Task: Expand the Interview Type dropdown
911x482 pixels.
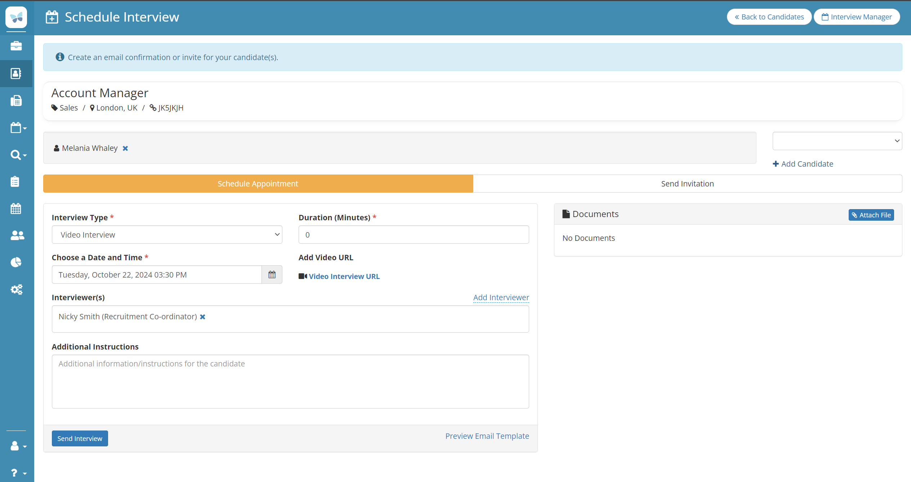Action: pos(167,235)
